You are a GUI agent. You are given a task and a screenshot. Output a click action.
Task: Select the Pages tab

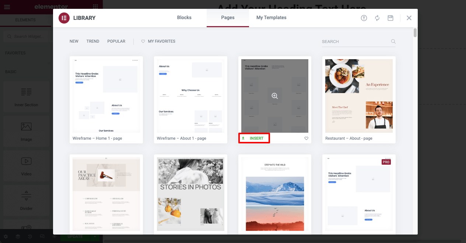pos(228,18)
